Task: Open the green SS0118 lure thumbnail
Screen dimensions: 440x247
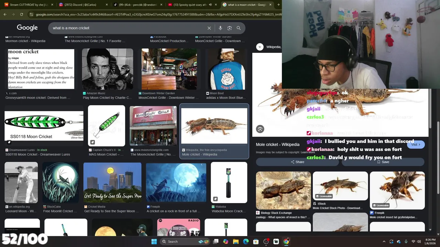Action: pyautogui.click(x=44, y=126)
